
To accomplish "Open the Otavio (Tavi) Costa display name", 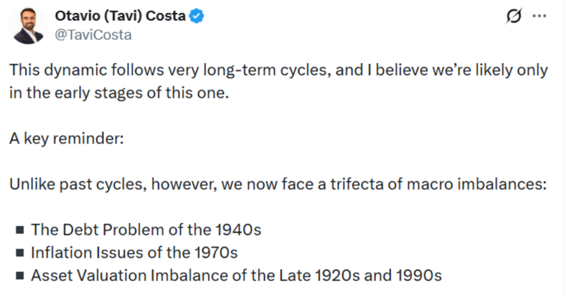I will click(120, 17).
